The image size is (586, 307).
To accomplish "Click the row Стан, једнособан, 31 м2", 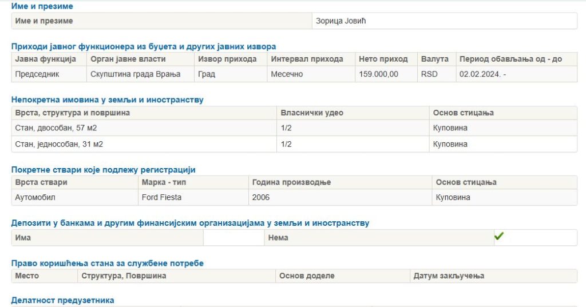I will coord(294,144).
